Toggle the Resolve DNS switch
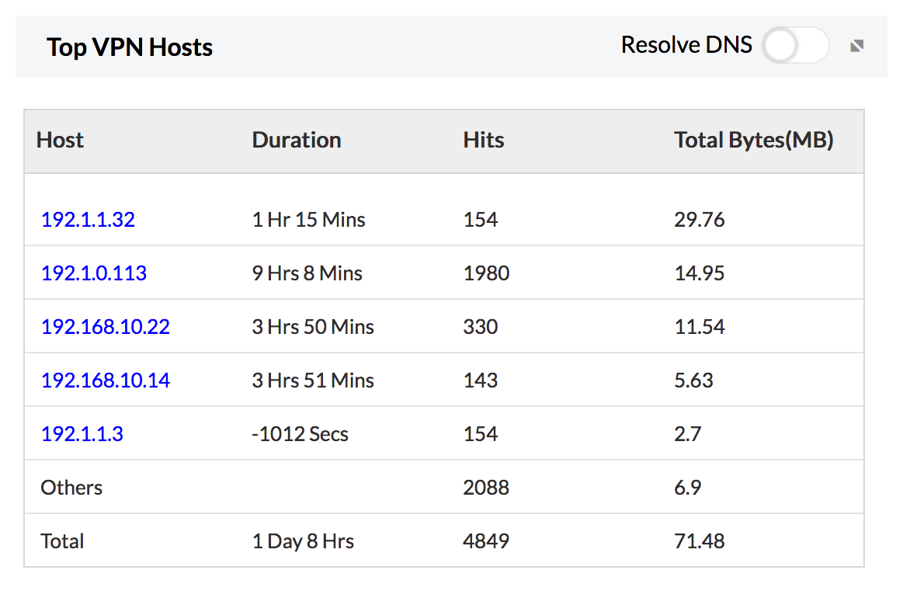Image resolution: width=903 pixels, height=591 pixels. (x=795, y=46)
